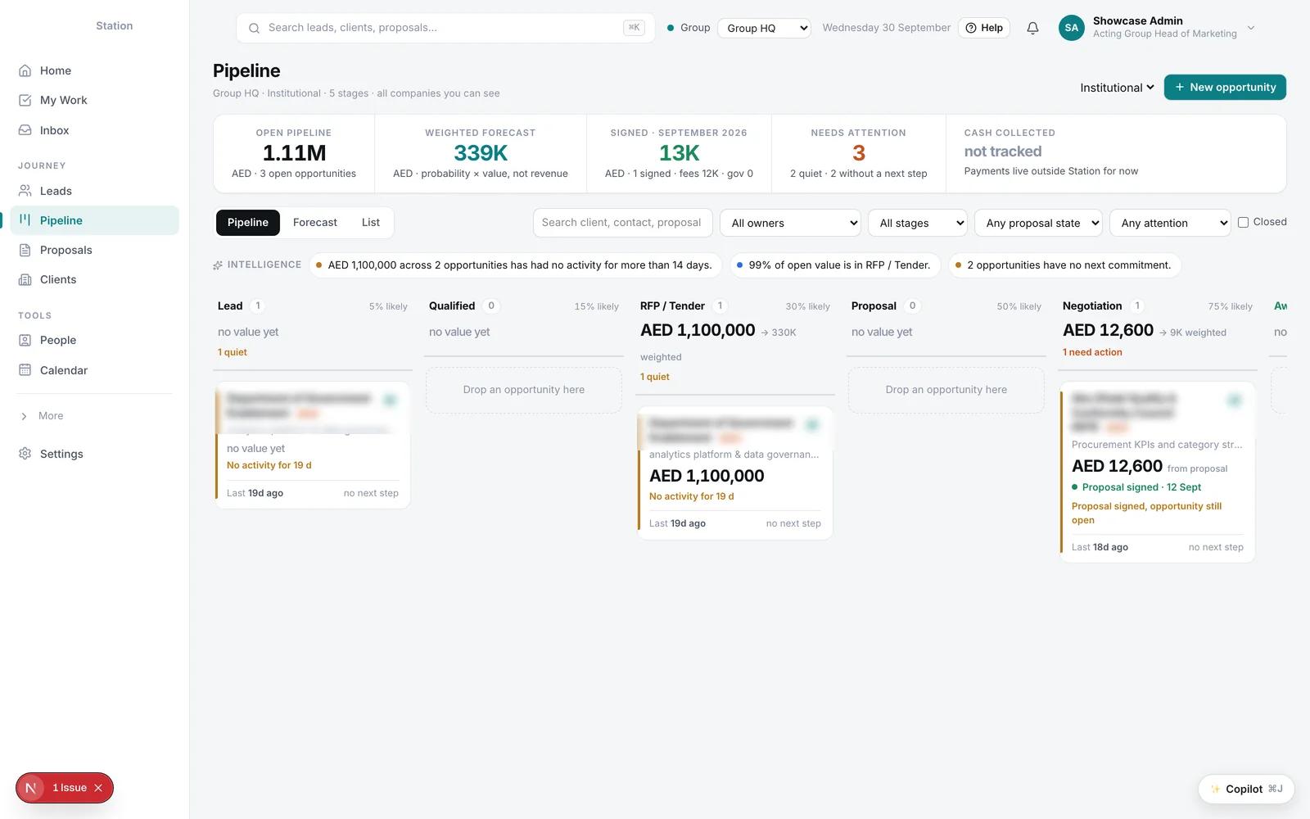Screen dimensions: 1310x819
Task: Click the no-activity 14 days insight chip
Action: tap(515, 265)
